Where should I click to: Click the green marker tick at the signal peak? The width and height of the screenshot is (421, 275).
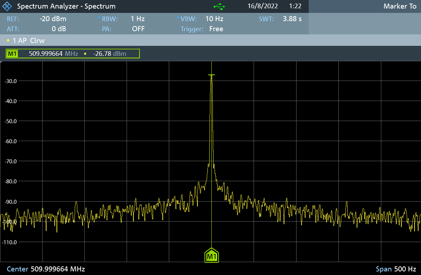click(x=211, y=75)
